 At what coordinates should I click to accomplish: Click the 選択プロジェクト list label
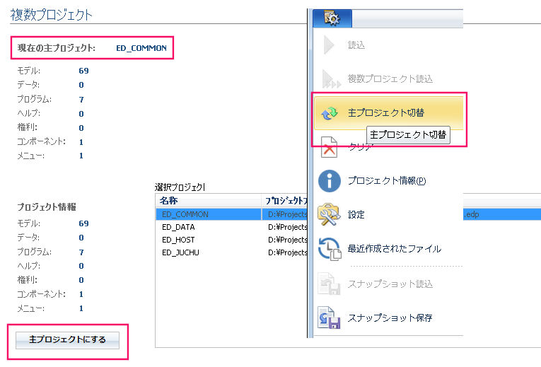click(x=180, y=187)
